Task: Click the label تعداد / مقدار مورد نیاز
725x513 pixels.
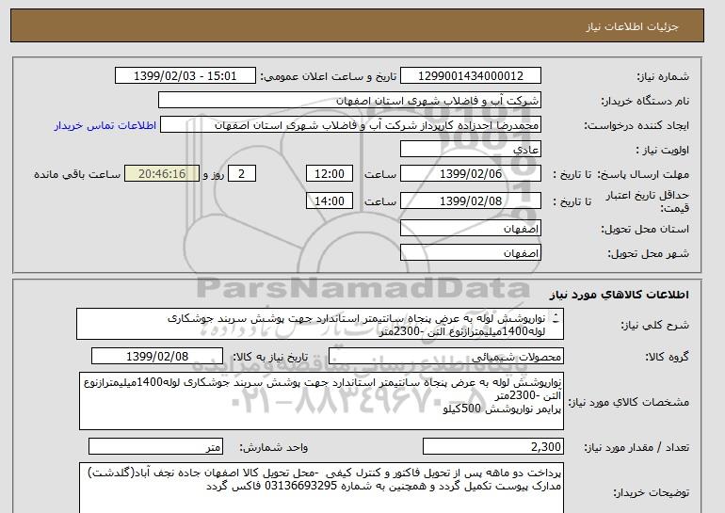Action: pyautogui.click(x=636, y=447)
